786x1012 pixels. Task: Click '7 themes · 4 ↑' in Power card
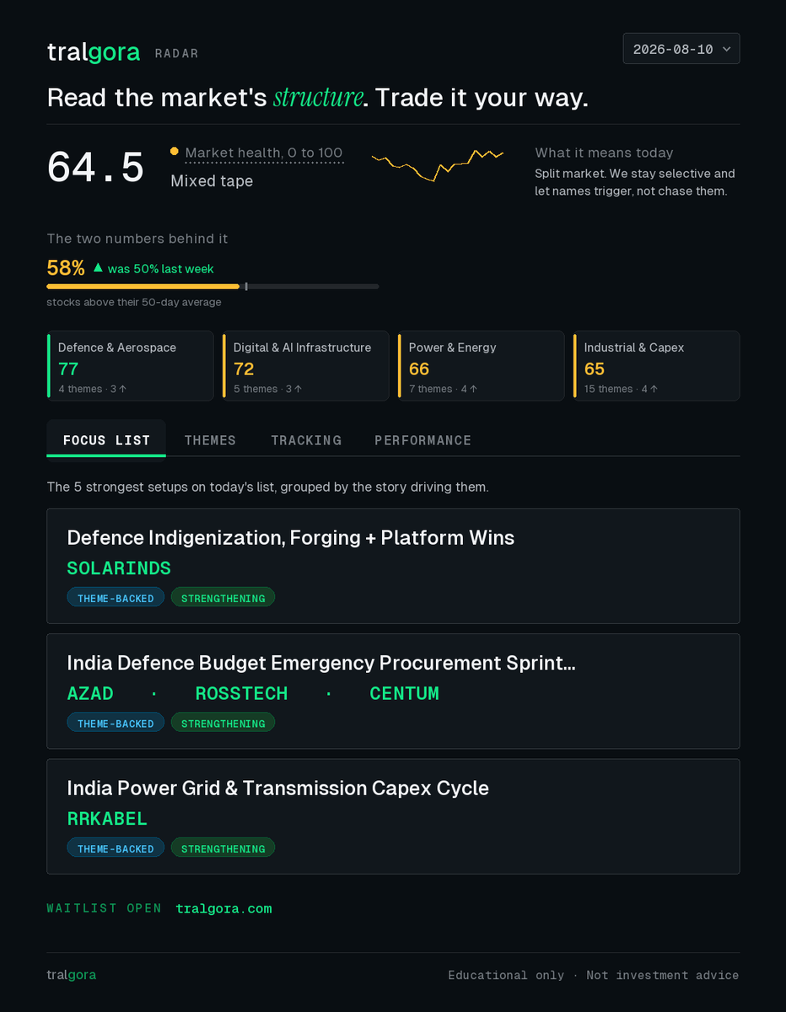point(444,389)
